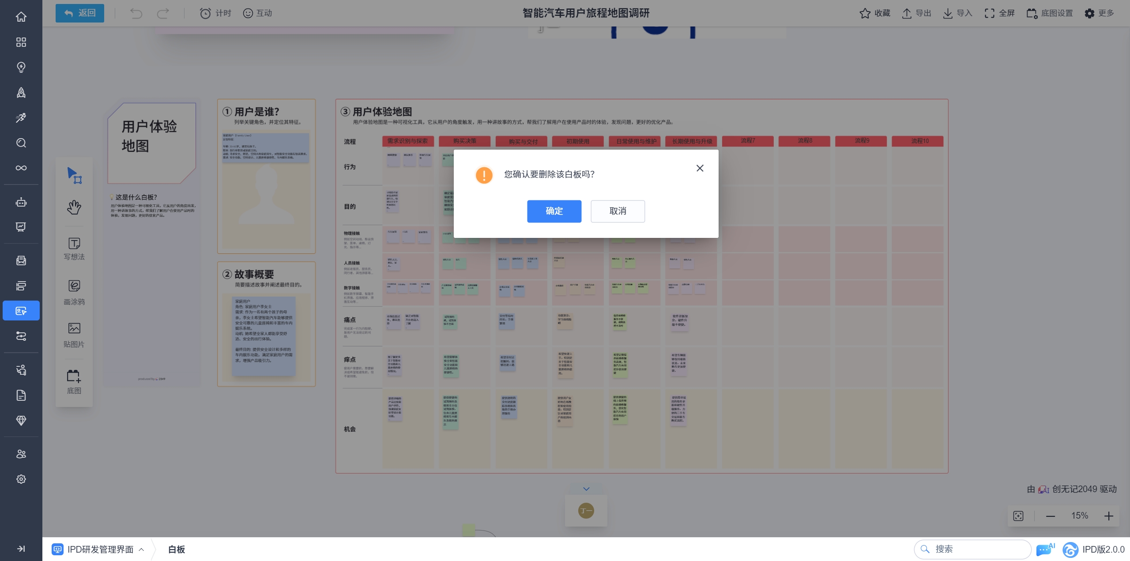1130x561 pixels.
Task: Confirm deletion with the 确定 button
Action: pos(554,211)
